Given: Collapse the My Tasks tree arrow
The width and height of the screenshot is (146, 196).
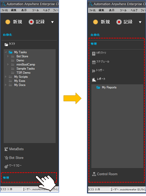Looking at the screenshot, I should click(x=6, y=52).
